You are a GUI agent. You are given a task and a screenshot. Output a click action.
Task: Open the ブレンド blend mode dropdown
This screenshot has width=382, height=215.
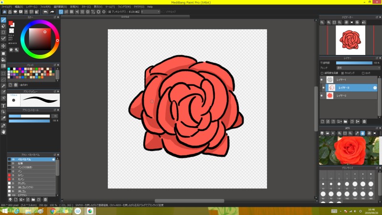tap(357, 68)
